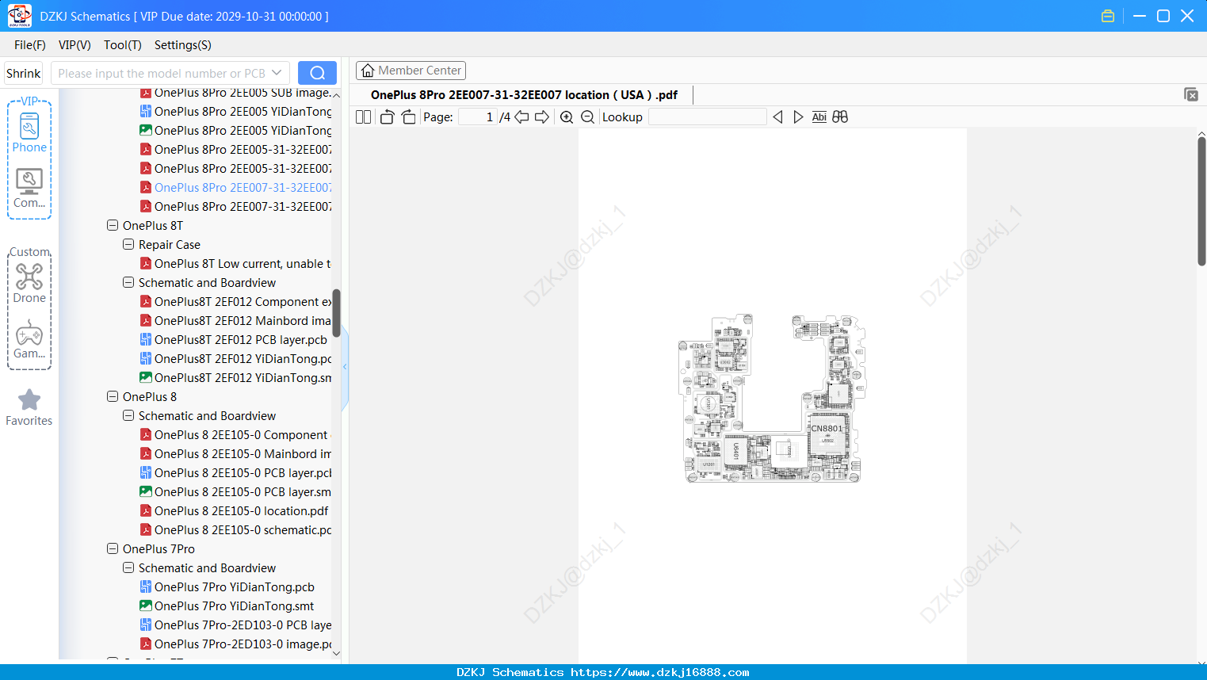Open OnePlus 8 2EE105-0 PCB layer.pcb file
Image resolution: width=1207 pixels, height=680 pixels.
[243, 472]
